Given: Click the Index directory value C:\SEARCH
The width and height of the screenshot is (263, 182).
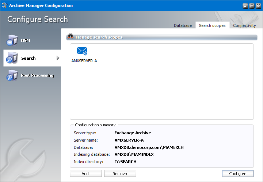Looking at the screenshot, I should (125, 161).
